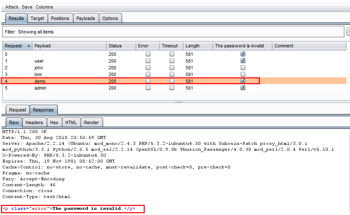350x215 pixels.
Task: Toggle the Error checkbox in the demo row
Action: (148, 81)
